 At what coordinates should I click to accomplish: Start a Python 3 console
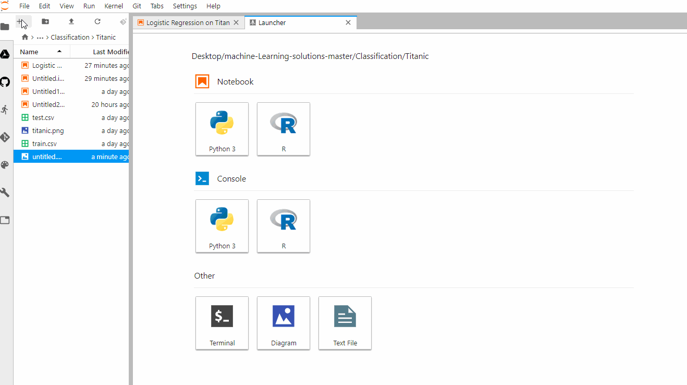coord(222,226)
